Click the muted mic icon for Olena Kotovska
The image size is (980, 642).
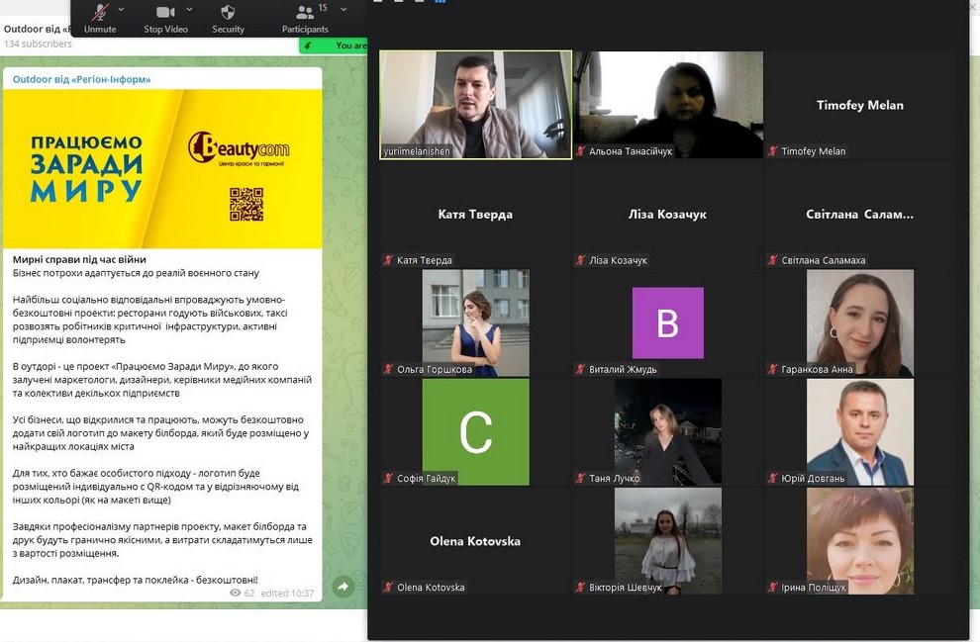tap(388, 588)
